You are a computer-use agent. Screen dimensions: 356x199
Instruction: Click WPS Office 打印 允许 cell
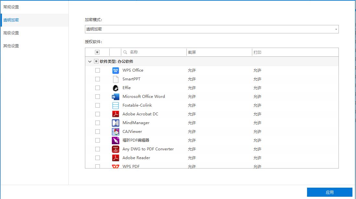coord(257,70)
